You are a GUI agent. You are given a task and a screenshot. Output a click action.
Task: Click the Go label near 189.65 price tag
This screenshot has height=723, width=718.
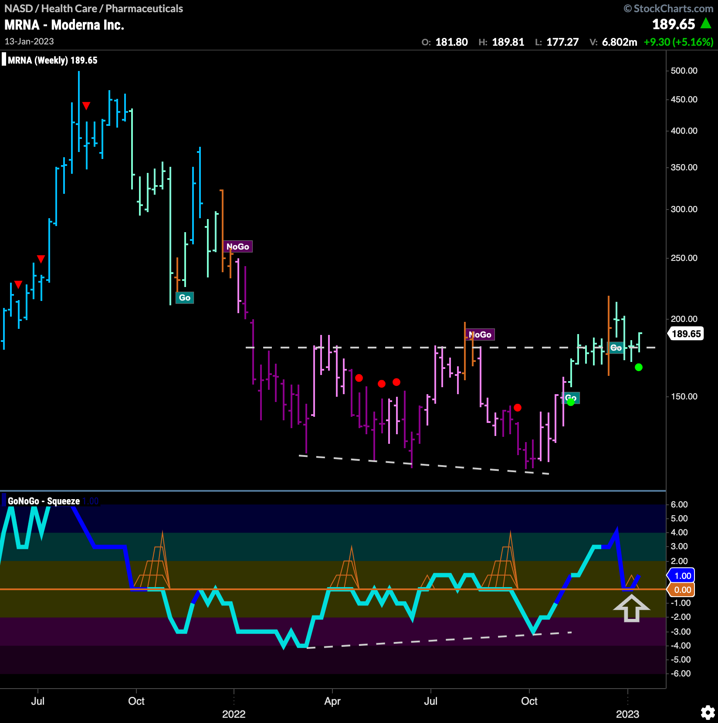click(x=616, y=348)
